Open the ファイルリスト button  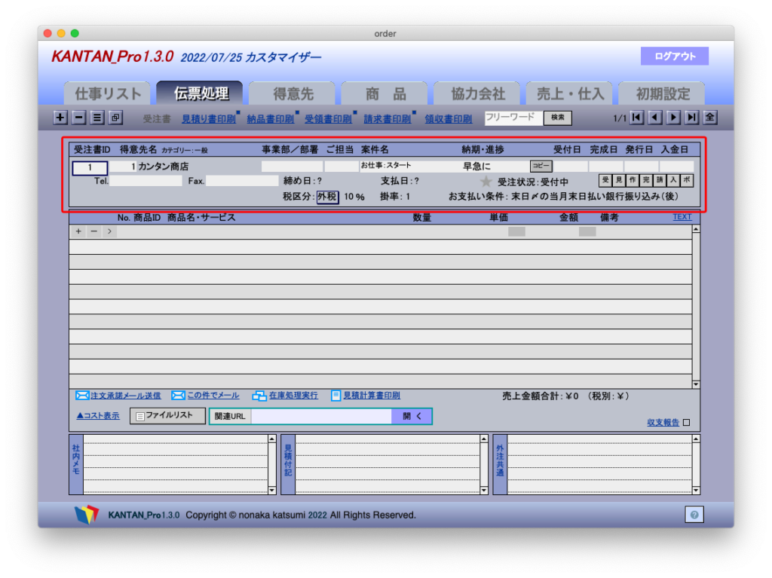click(x=167, y=415)
